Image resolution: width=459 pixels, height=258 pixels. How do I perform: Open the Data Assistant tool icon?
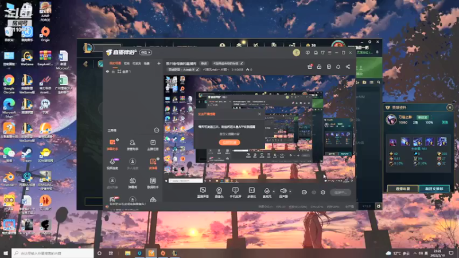(153, 183)
